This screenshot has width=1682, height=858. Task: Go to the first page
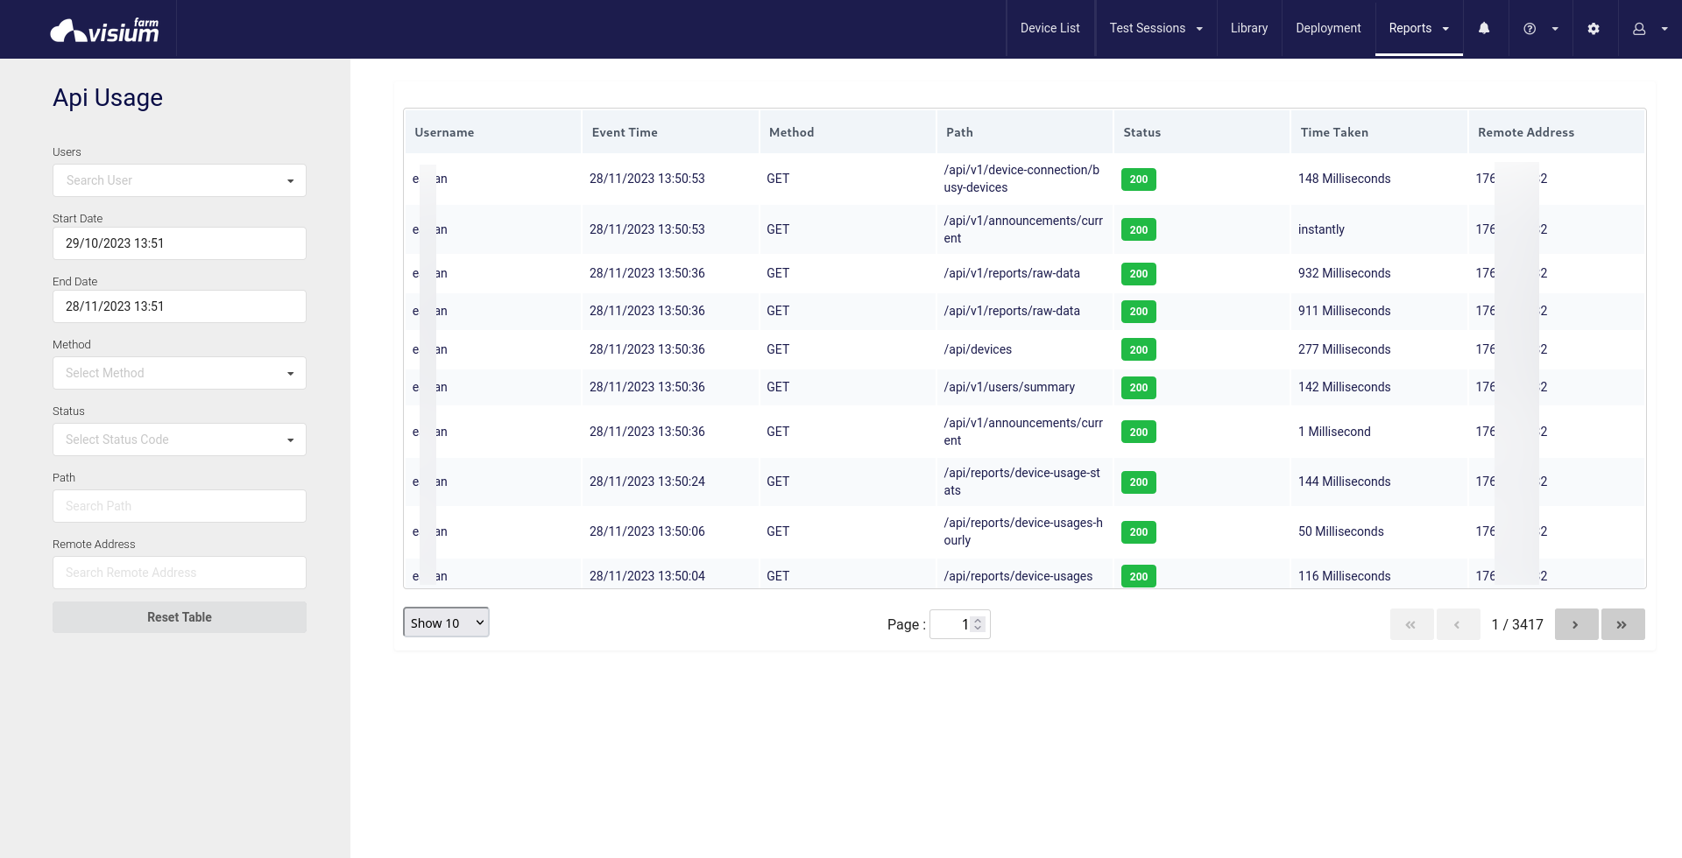tap(1411, 624)
